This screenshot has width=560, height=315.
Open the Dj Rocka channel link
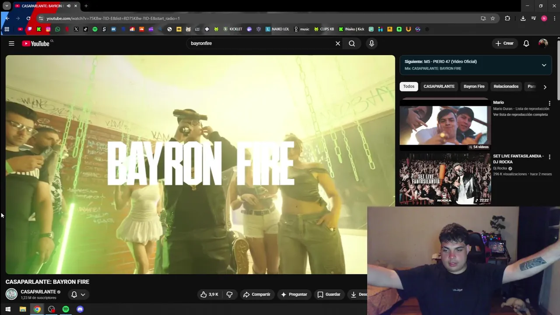(x=500, y=168)
